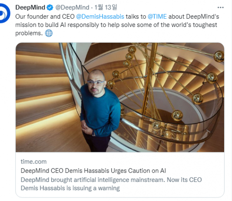Open the three-dot more options menu
Screen dimensions: 232x201
(x=220, y=7)
